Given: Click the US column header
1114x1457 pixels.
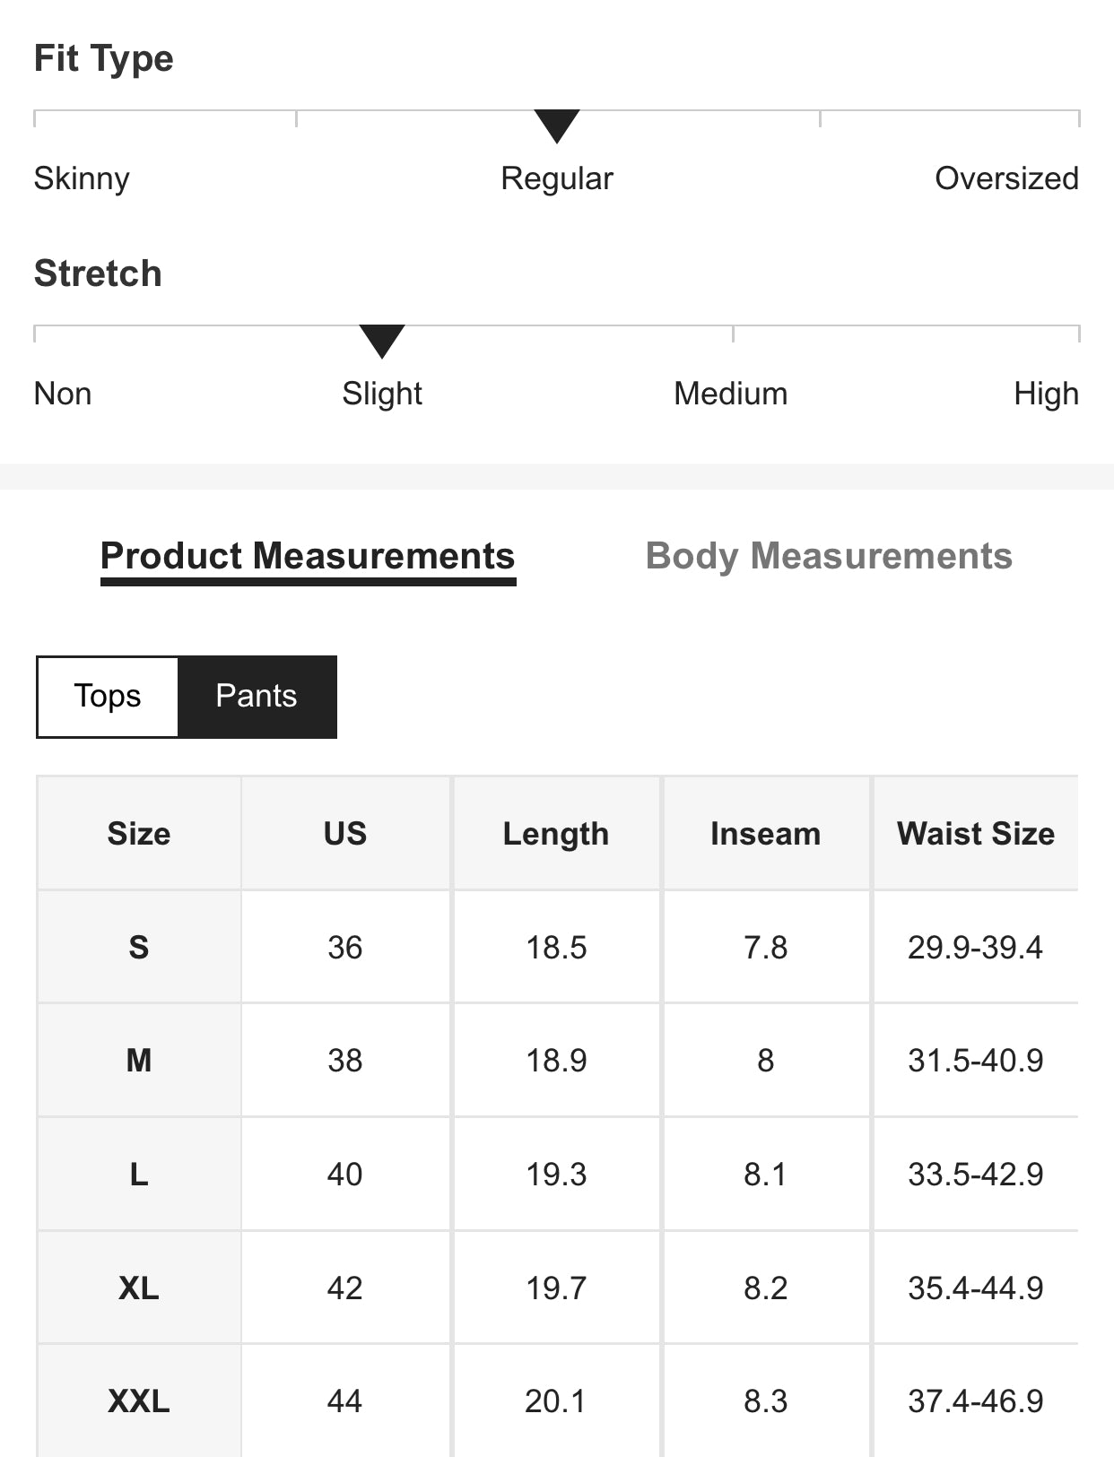Looking at the screenshot, I should [x=345, y=834].
